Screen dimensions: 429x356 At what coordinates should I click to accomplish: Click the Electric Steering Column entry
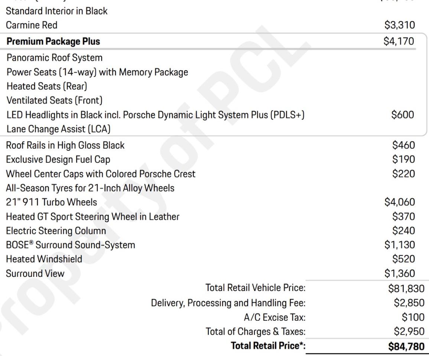[x=56, y=231]
